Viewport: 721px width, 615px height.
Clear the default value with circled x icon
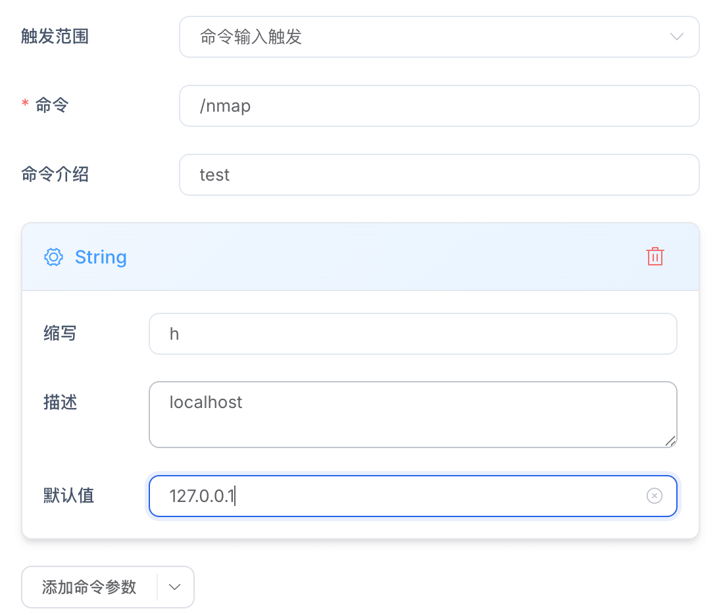654,496
